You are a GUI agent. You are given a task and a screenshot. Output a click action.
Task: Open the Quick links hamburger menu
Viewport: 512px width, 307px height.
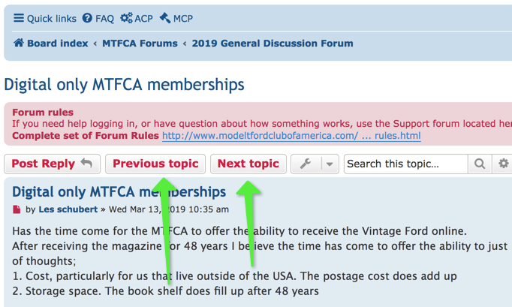[x=19, y=18]
